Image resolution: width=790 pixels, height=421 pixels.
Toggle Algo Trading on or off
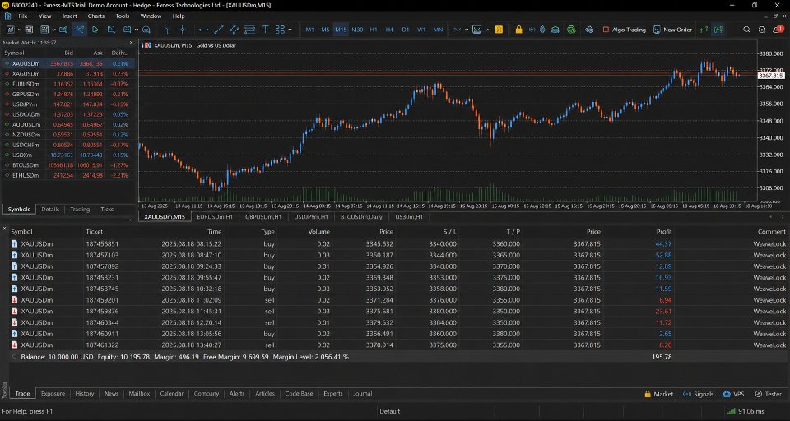click(x=624, y=30)
